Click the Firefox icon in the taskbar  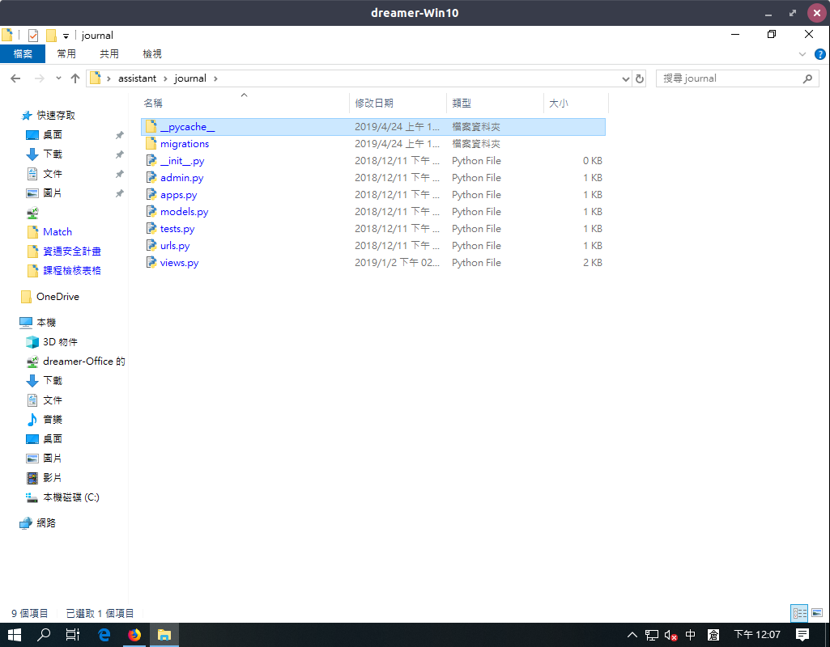[134, 635]
